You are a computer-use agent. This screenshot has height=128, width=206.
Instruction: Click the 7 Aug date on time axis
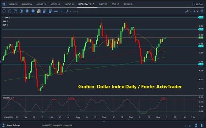79,118
